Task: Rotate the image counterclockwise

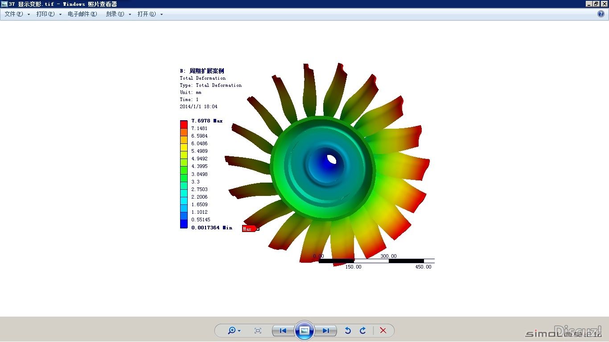Action: [348, 330]
